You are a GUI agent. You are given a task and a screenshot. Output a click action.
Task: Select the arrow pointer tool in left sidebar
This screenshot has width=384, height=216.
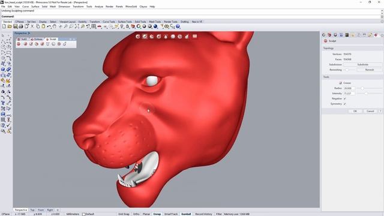coord(3,35)
